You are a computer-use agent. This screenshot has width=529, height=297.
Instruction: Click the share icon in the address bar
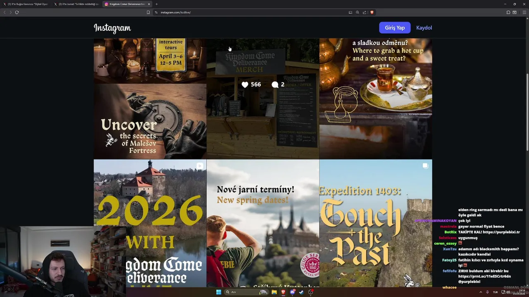coord(364,12)
